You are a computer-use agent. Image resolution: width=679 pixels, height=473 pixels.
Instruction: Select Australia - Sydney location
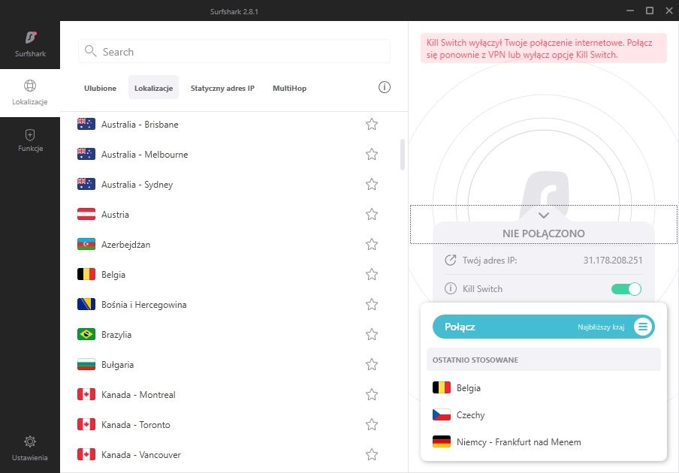pyautogui.click(x=234, y=185)
